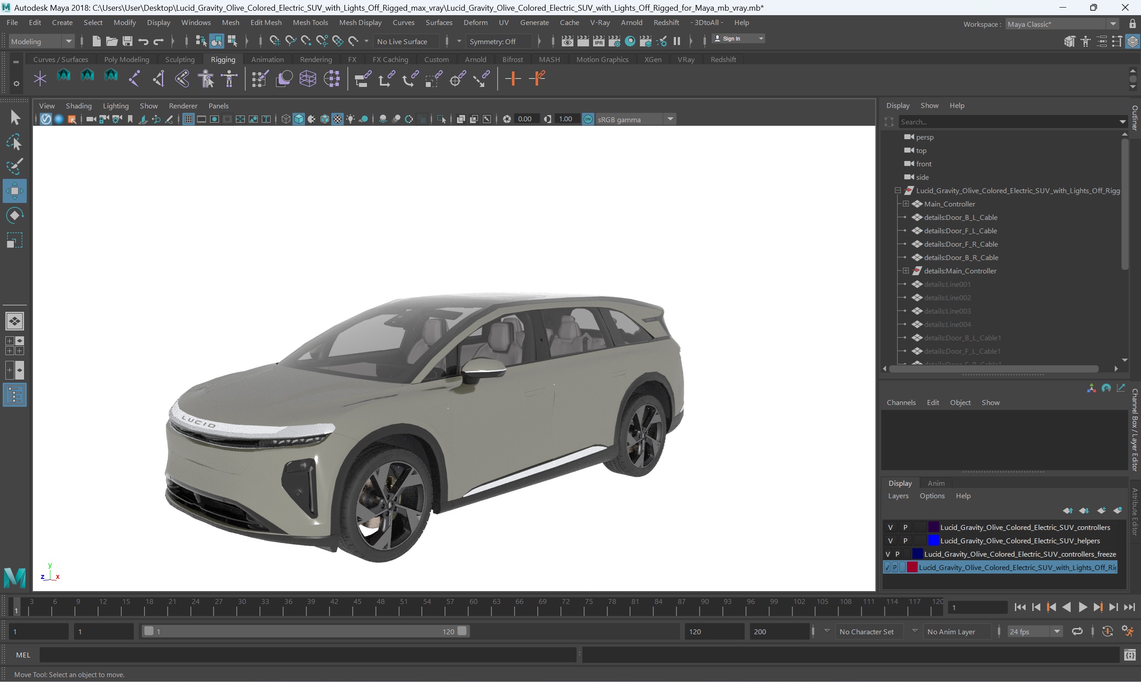
Task: Activate the Rotate tool
Action: [x=15, y=215]
